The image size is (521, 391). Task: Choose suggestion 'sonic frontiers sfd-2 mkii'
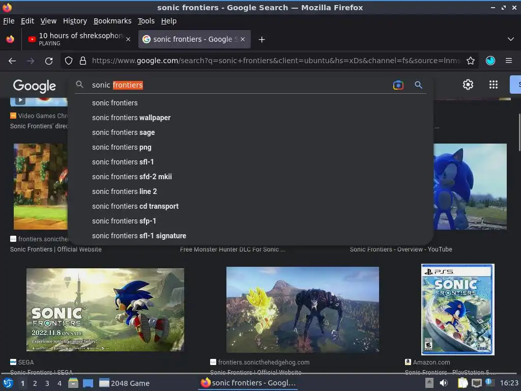click(250, 177)
